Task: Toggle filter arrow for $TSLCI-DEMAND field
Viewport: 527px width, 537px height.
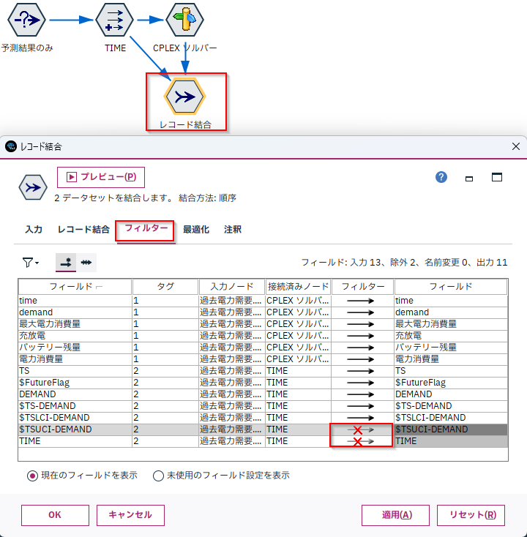Action: (x=360, y=418)
